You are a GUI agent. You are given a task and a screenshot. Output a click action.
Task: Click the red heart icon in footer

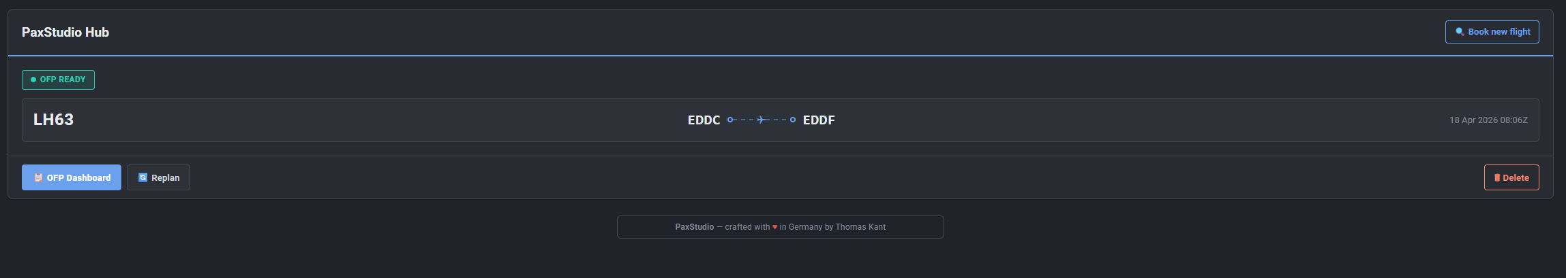pyautogui.click(x=774, y=227)
